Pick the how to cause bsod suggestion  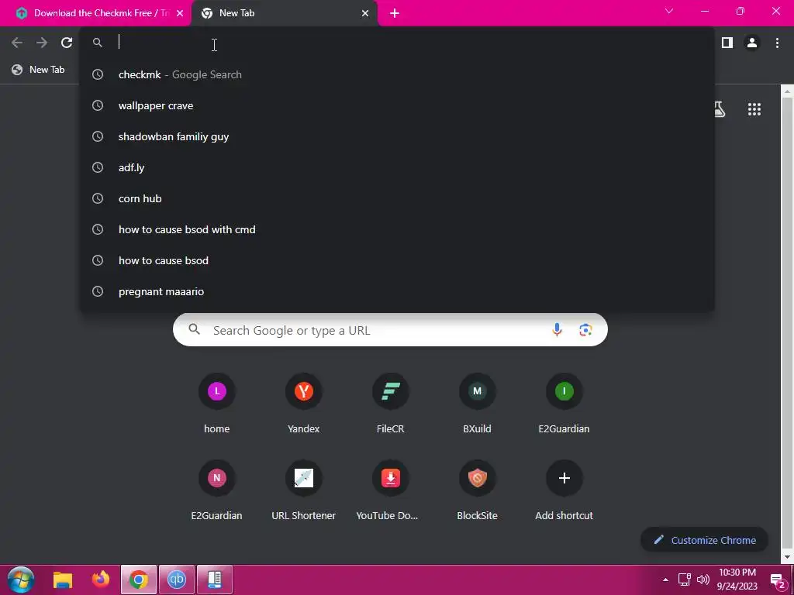pyautogui.click(x=397, y=260)
